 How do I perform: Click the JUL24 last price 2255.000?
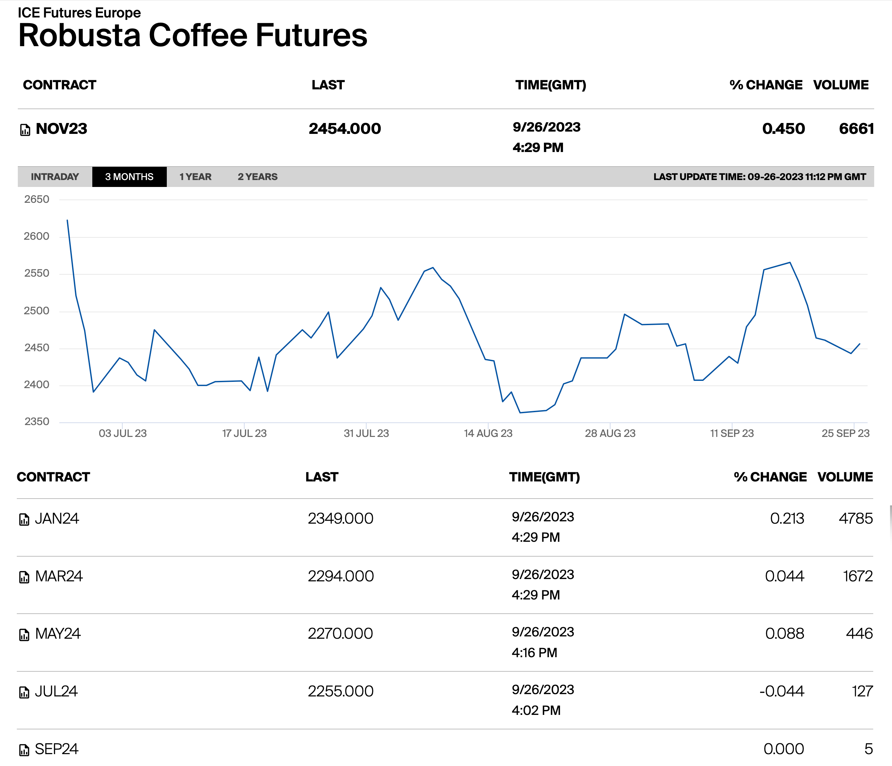click(x=341, y=691)
